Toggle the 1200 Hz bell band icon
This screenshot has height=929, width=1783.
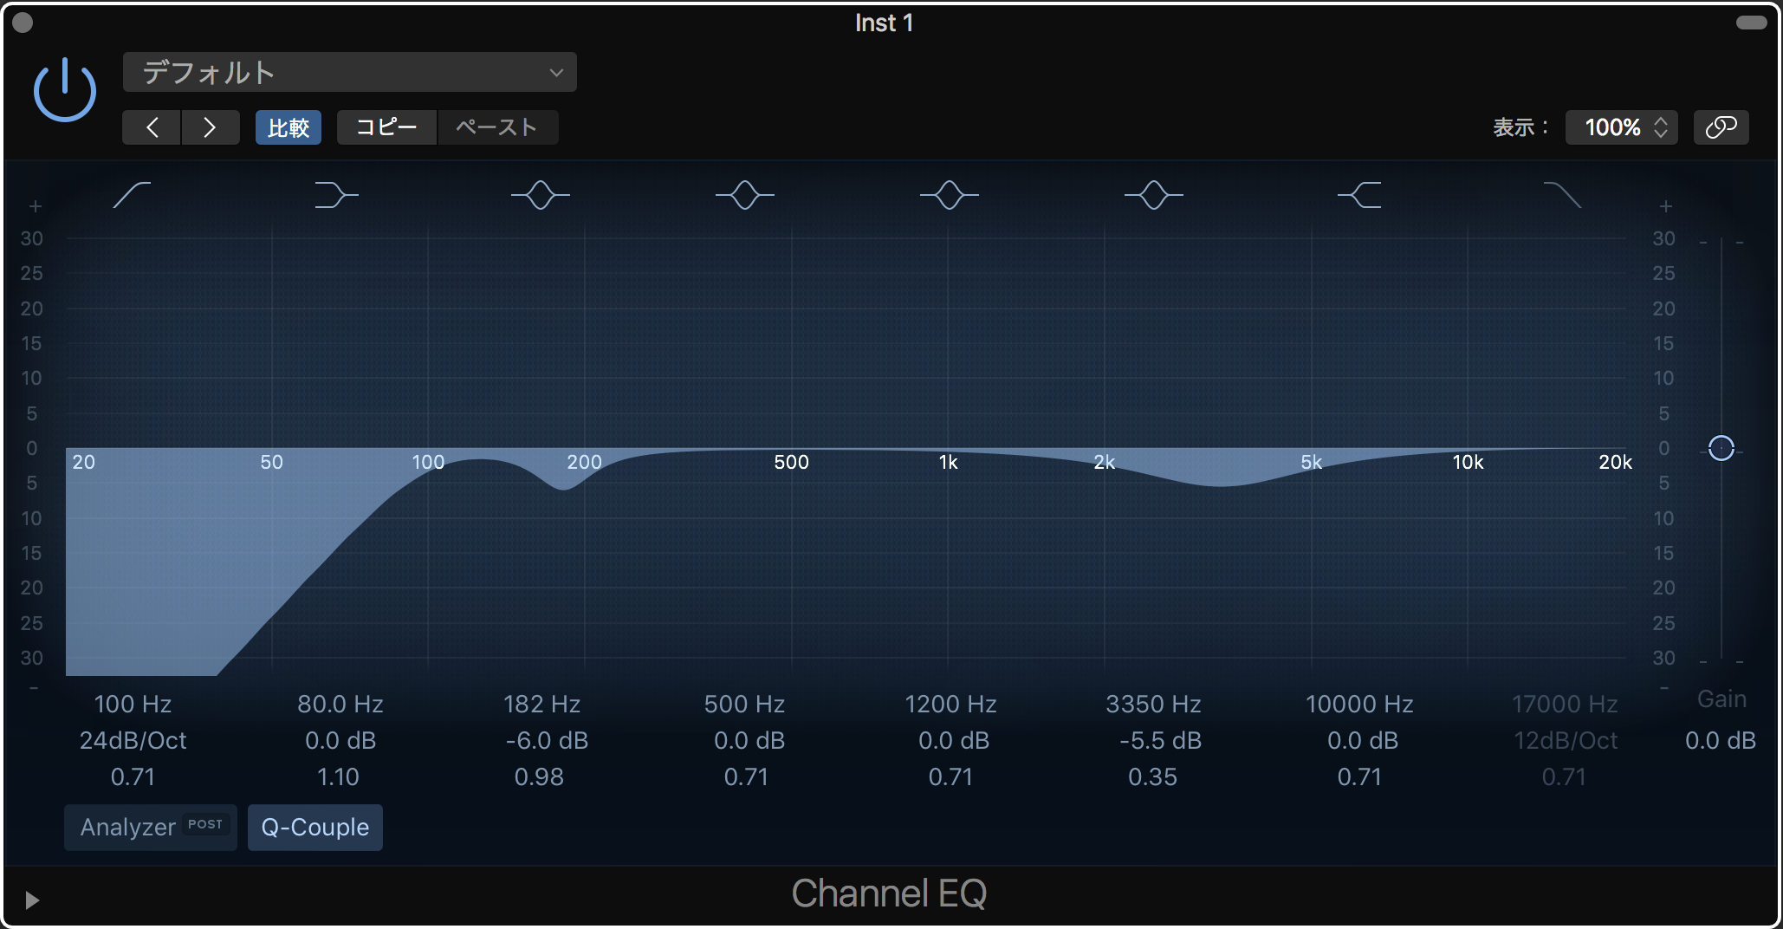(950, 195)
